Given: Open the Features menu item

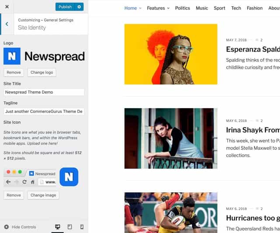Looking at the screenshot, I should pos(156,8).
